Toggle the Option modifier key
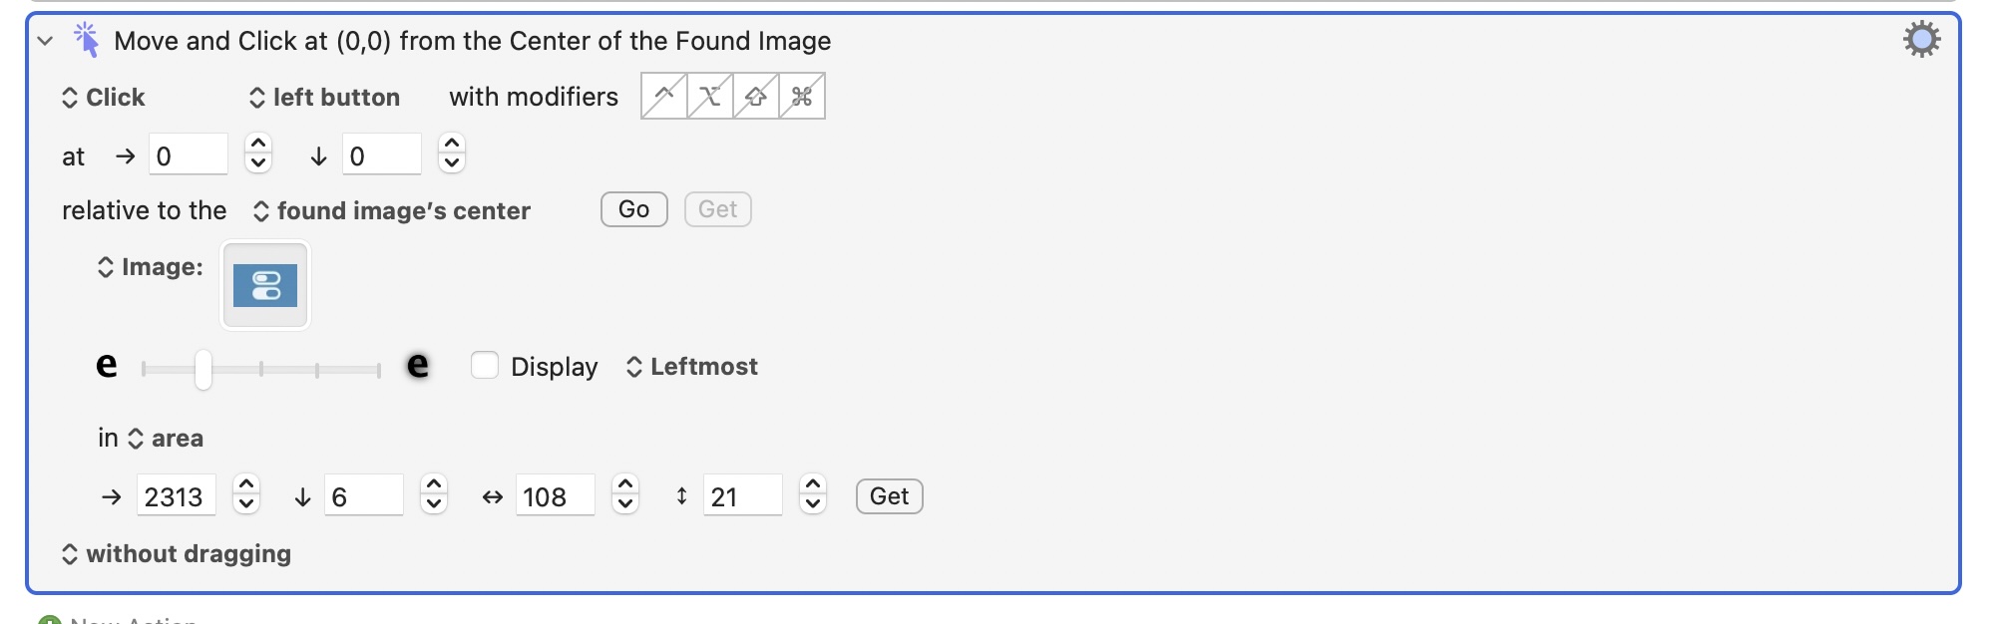This screenshot has height=624, width=1999. [709, 96]
